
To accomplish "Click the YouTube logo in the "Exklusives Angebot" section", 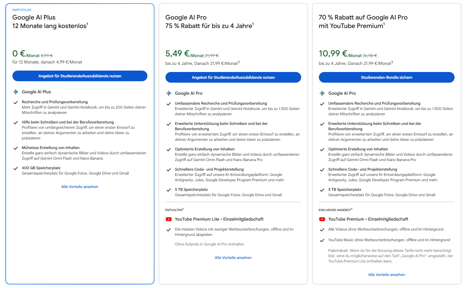I will point(322,219).
